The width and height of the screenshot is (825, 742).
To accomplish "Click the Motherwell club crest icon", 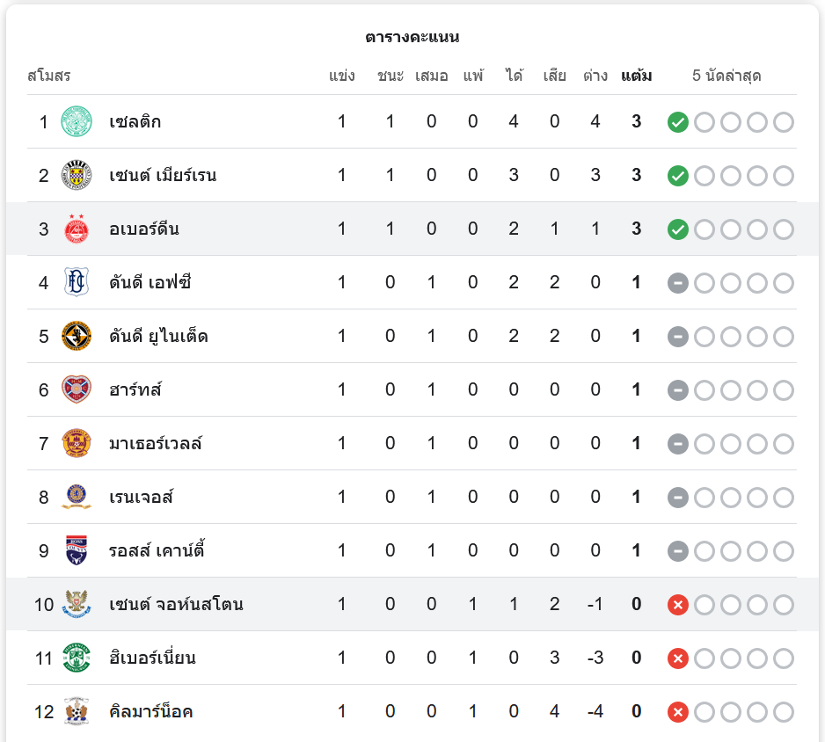I will point(77,443).
